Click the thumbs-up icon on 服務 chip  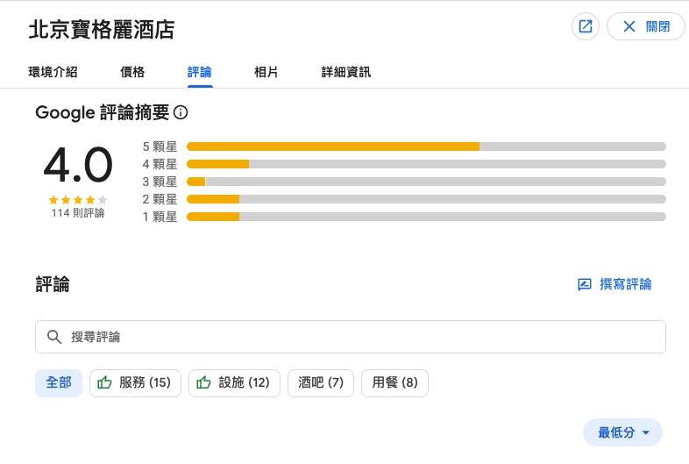(105, 382)
